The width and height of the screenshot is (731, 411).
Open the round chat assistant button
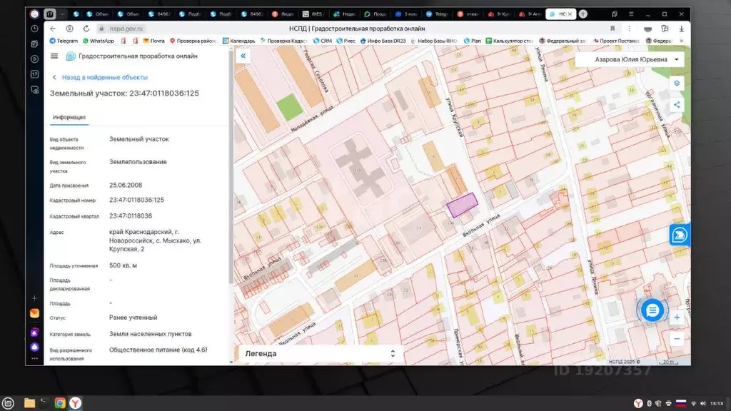point(651,310)
